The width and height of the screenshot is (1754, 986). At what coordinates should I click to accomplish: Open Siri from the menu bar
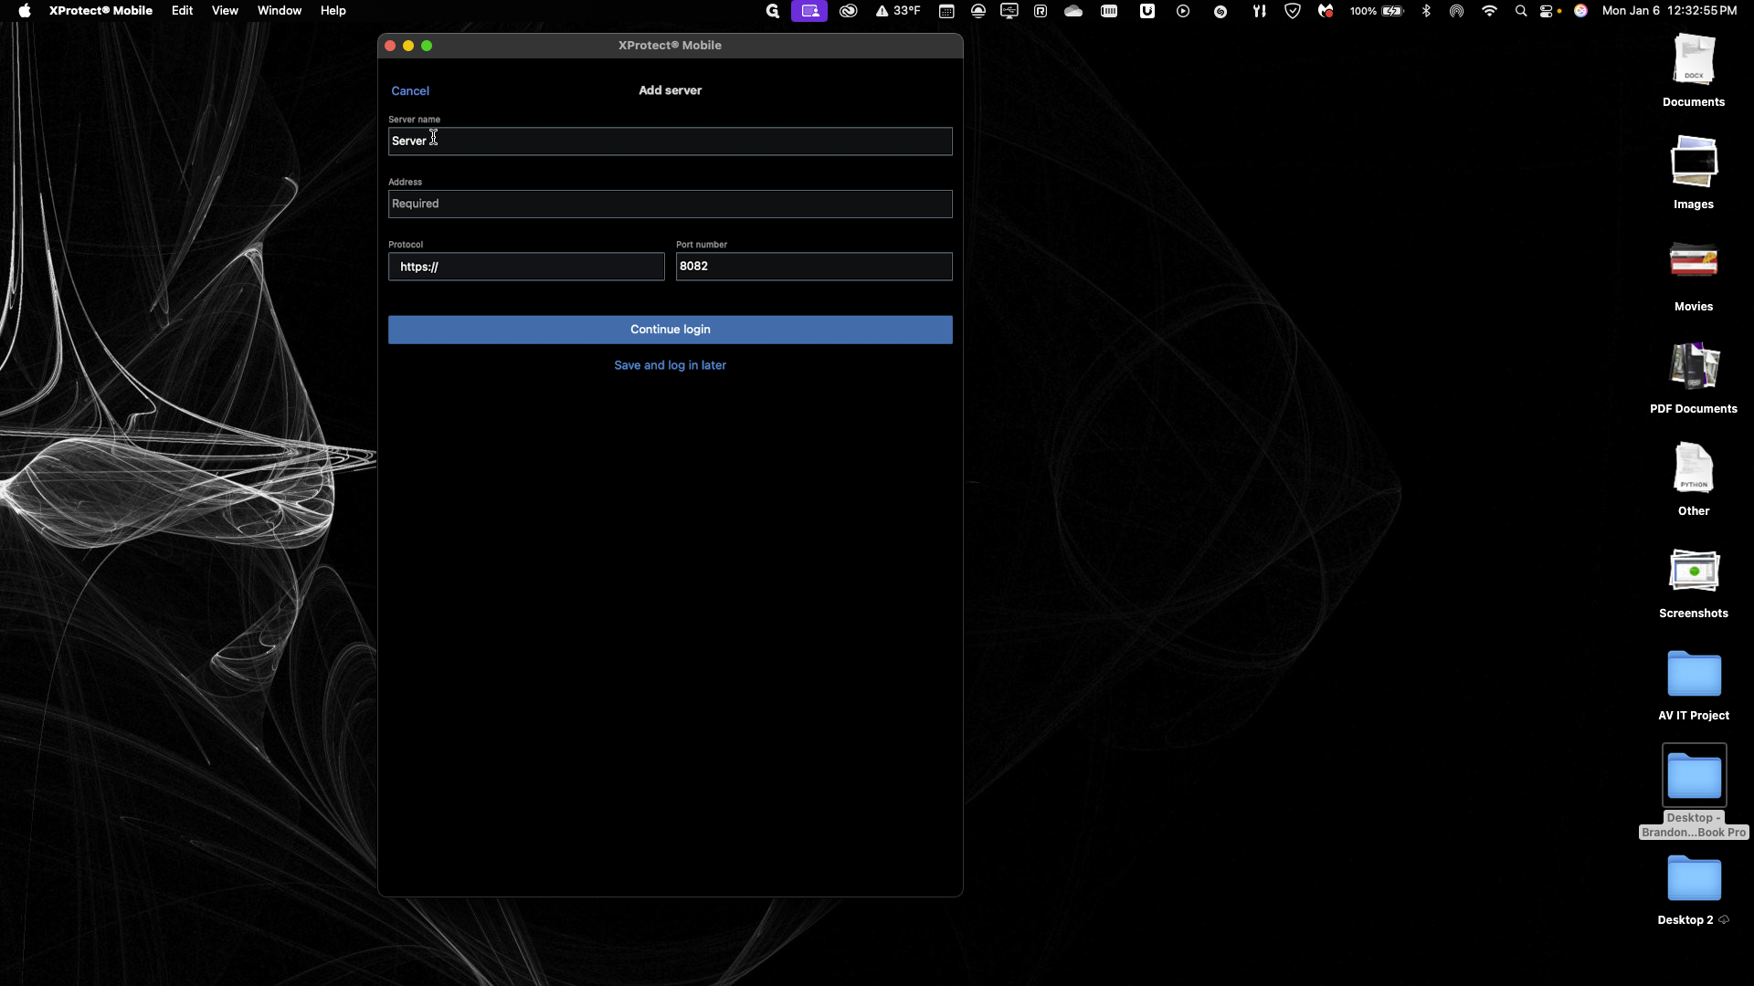[1580, 11]
